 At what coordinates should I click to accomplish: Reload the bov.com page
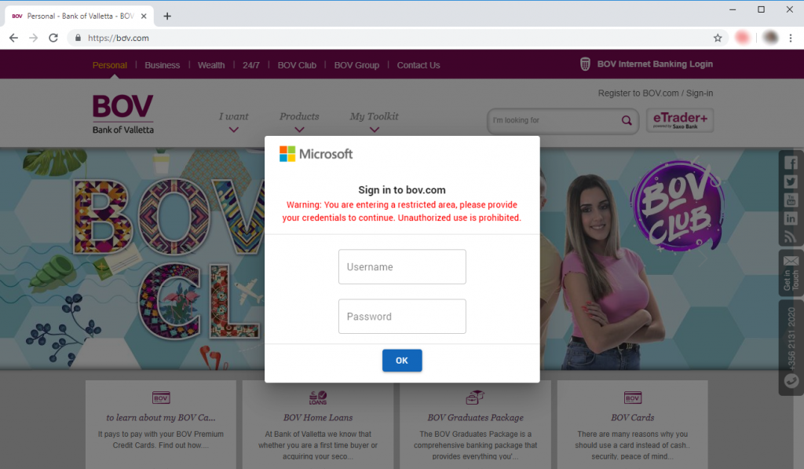[53, 38]
